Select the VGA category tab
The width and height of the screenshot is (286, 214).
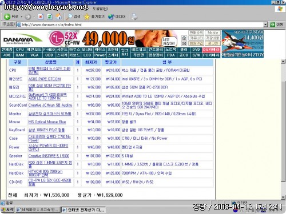(x=34, y=55)
